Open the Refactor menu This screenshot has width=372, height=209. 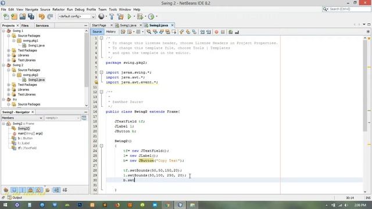[x=58, y=9]
